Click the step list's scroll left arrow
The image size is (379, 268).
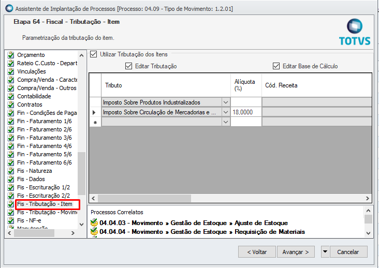coord(9,233)
